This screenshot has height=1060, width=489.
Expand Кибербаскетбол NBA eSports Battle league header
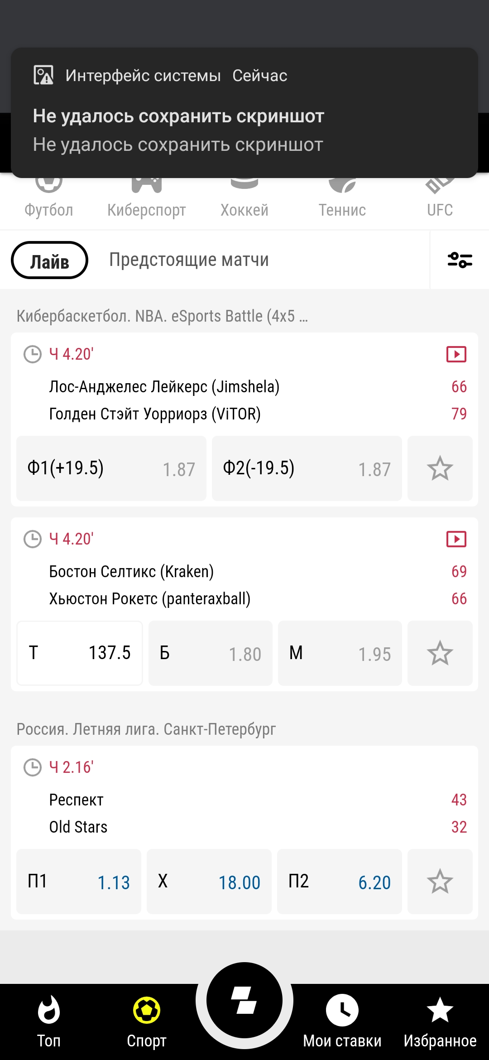coord(162,316)
